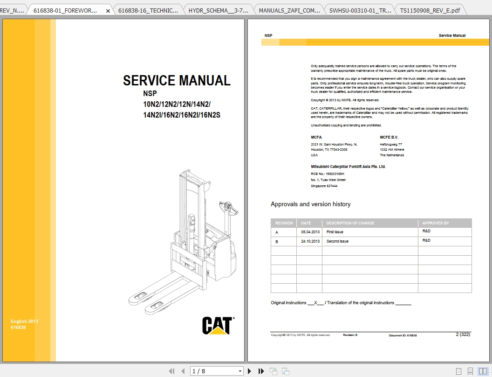Open the page number dropdown arrow
The height and width of the screenshot is (377, 492).
click(240, 371)
